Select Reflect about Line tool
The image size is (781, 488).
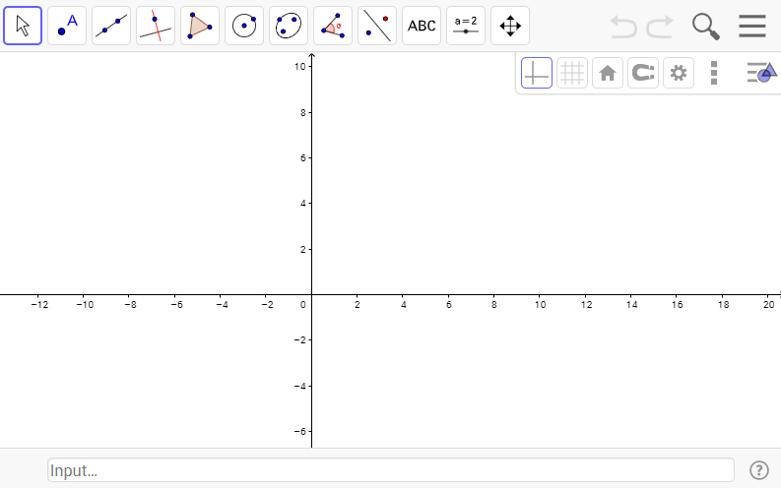coord(377,26)
